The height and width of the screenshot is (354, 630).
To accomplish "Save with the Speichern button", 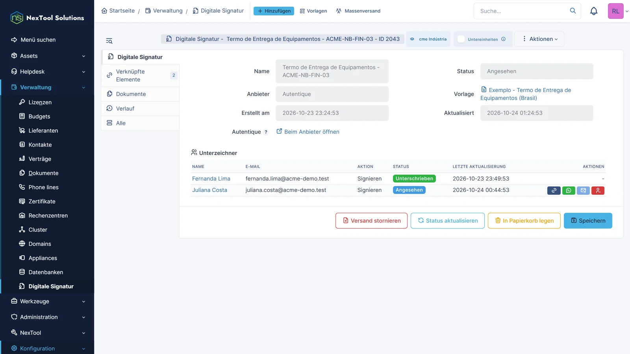I will 588,221.
